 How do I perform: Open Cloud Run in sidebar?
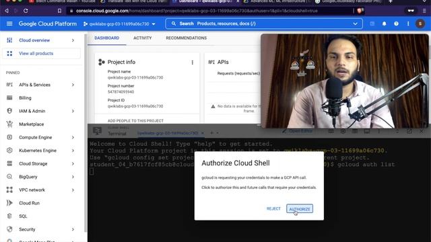[x=29, y=203]
